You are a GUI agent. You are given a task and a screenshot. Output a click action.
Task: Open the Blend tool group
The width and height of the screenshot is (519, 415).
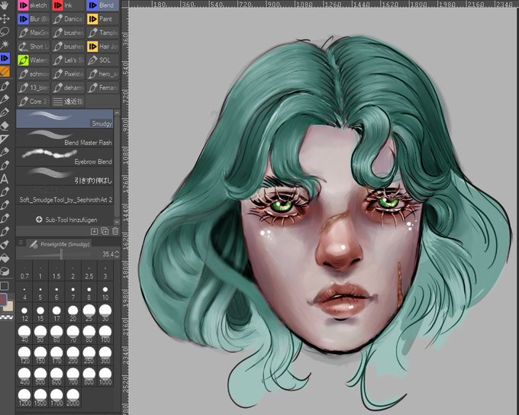tap(103, 5)
